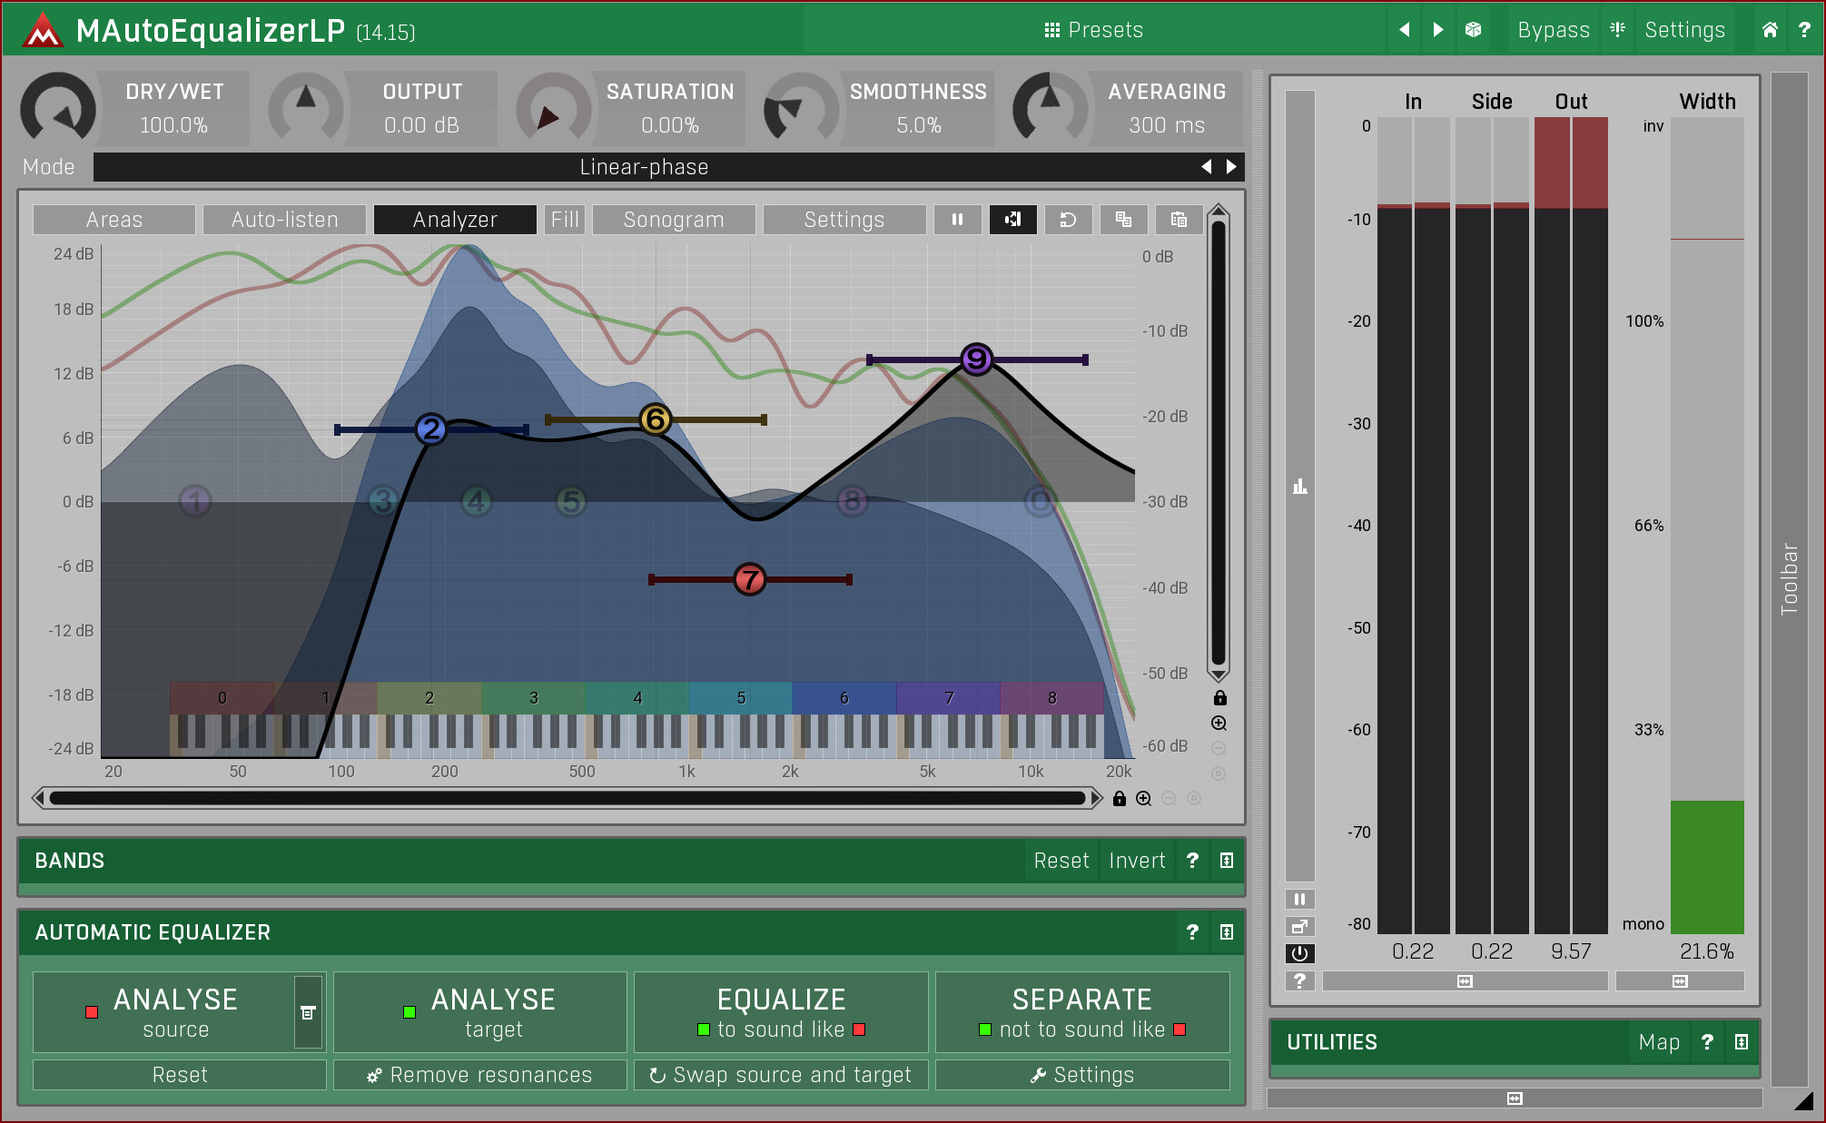Click the undo/reset arrow in analyzer toolbar
1826x1123 pixels.
1068,219
